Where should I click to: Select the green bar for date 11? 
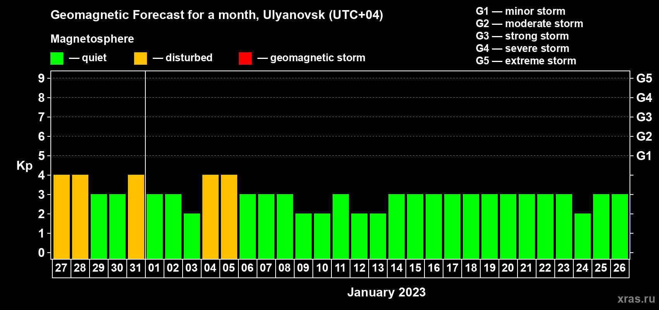point(341,226)
